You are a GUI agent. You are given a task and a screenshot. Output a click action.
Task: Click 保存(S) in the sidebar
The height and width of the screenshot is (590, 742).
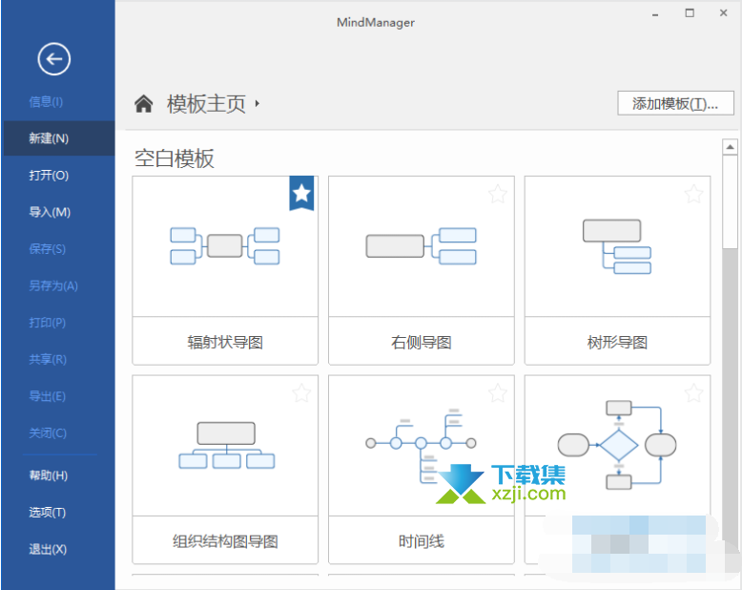click(48, 249)
